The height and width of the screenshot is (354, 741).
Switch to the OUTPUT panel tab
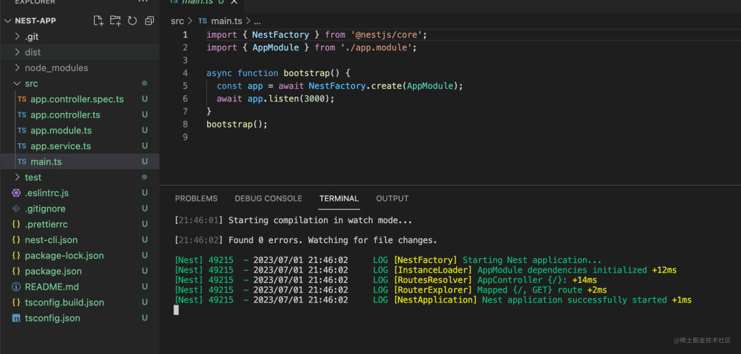coord(392,199)
